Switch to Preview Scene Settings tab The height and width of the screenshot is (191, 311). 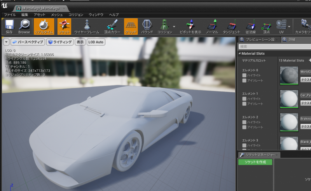(x=259, y=40)
